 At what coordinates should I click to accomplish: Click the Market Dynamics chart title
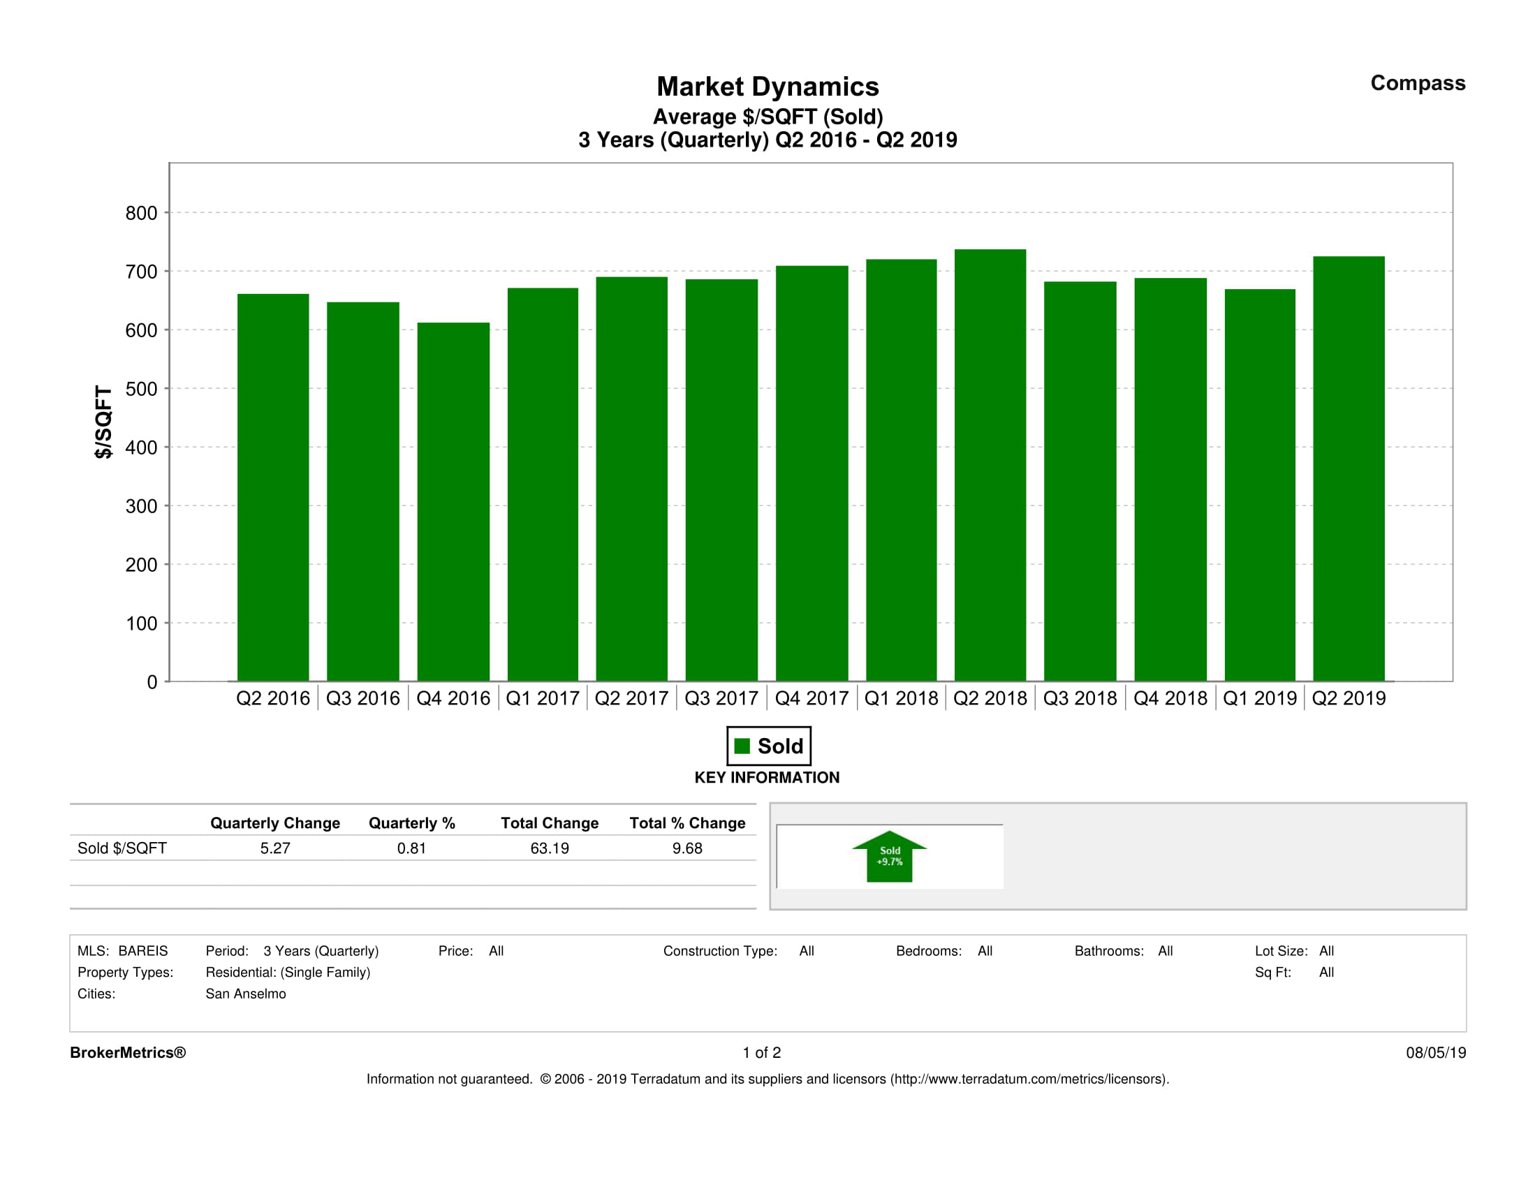click(767, 87)
